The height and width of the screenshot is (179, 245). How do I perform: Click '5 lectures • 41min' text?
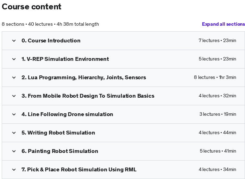click(218, 151)
